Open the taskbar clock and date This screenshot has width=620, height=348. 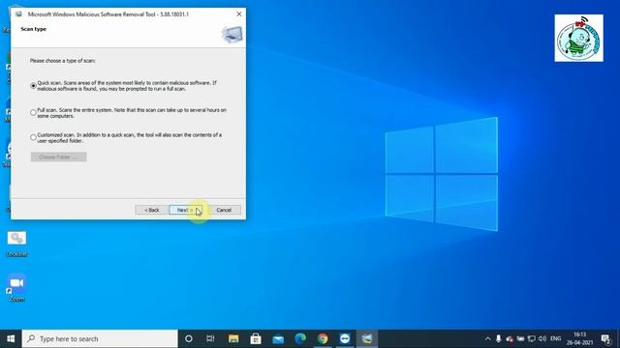[x=579, y=338]
